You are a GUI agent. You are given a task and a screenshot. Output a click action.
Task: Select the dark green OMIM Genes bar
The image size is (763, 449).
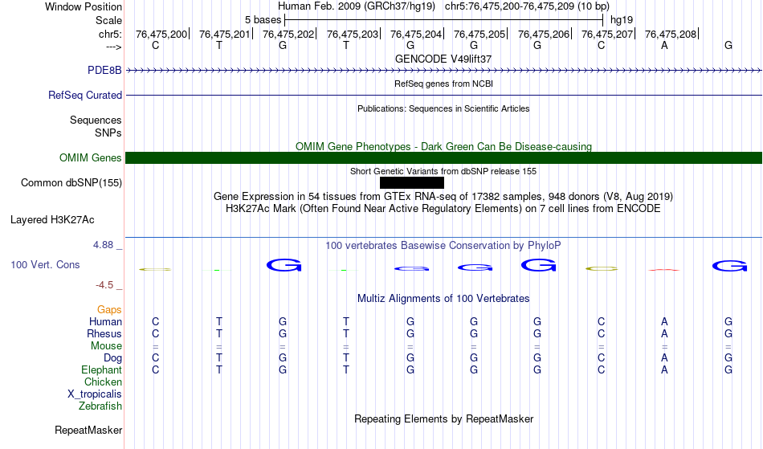443,157
